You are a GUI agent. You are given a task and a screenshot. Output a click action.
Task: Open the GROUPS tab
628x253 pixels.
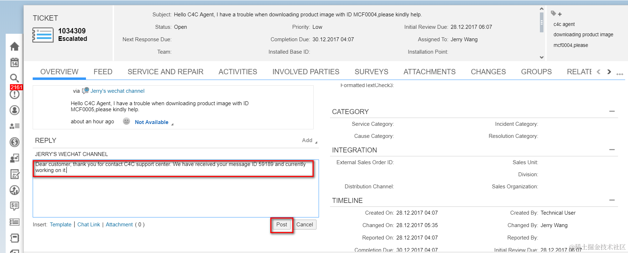tap(536, 72)
